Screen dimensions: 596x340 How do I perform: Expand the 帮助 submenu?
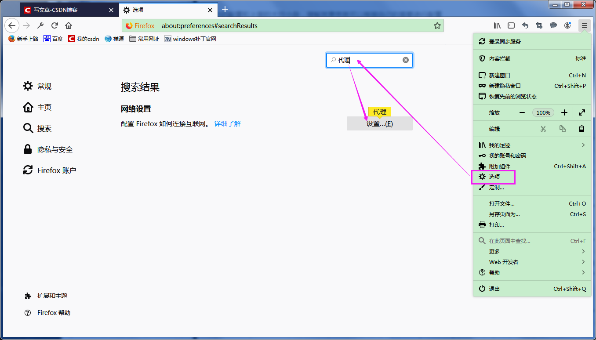point(494,272)
